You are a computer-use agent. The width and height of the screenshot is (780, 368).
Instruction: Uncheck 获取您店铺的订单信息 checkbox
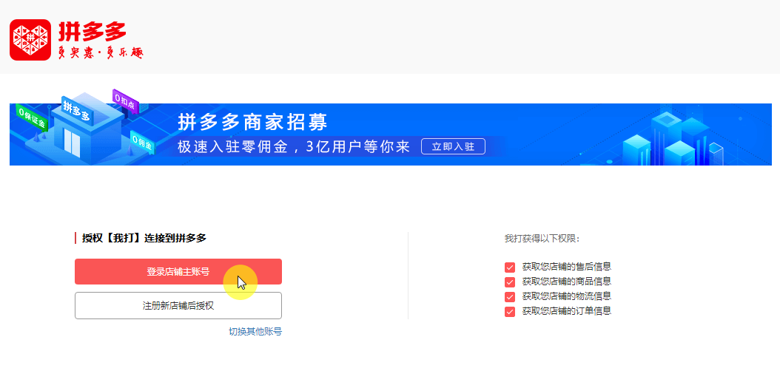tap(510, 312)
